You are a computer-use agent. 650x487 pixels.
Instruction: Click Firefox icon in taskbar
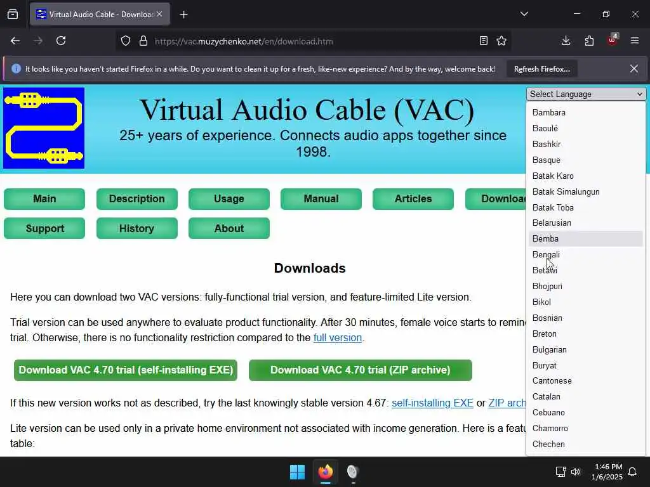click(x=326, y=472)
